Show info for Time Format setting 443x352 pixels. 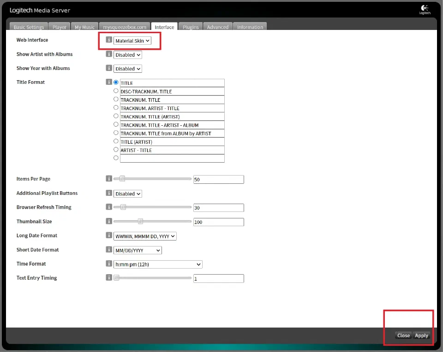pos(109,264)
